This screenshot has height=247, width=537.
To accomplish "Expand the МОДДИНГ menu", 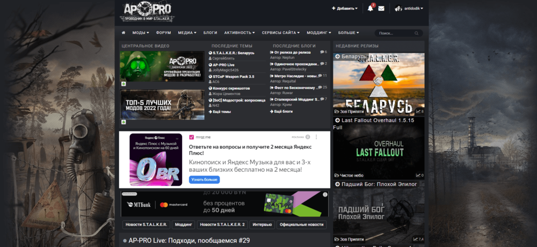I will point(319,33).
